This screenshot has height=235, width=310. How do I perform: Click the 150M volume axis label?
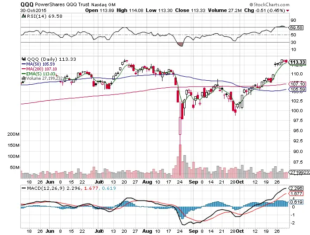(13, 145)
